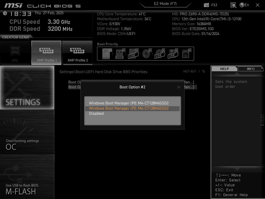Click the CREATOR GENIE label
The image size is (265, 199).
pos(16,37)
